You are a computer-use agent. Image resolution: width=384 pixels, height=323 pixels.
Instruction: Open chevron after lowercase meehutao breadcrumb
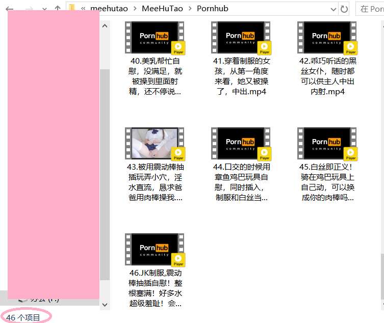pyautogui.click(x=135, y=9)
